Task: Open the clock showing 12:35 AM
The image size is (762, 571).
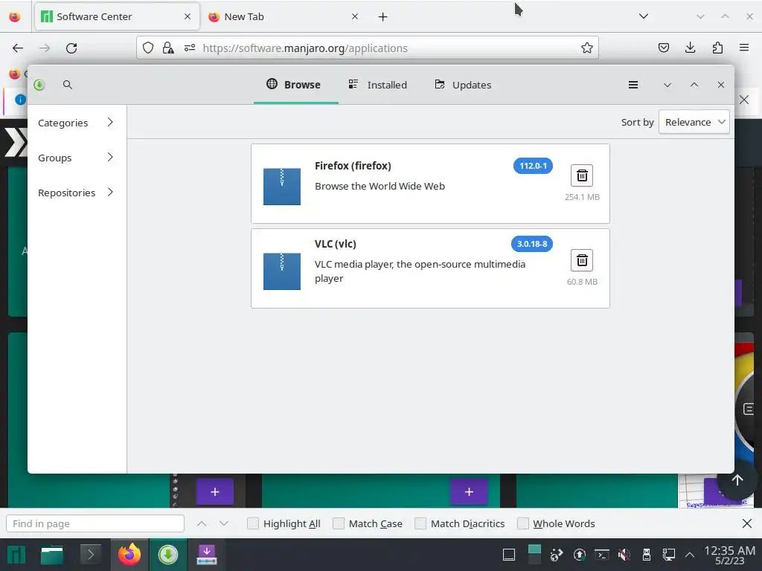Action: tap(729, 555)
